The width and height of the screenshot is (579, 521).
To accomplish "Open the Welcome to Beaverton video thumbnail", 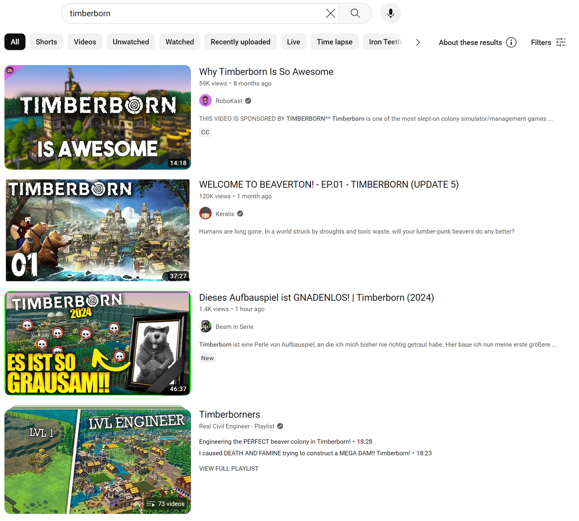I will pos(98,230).
